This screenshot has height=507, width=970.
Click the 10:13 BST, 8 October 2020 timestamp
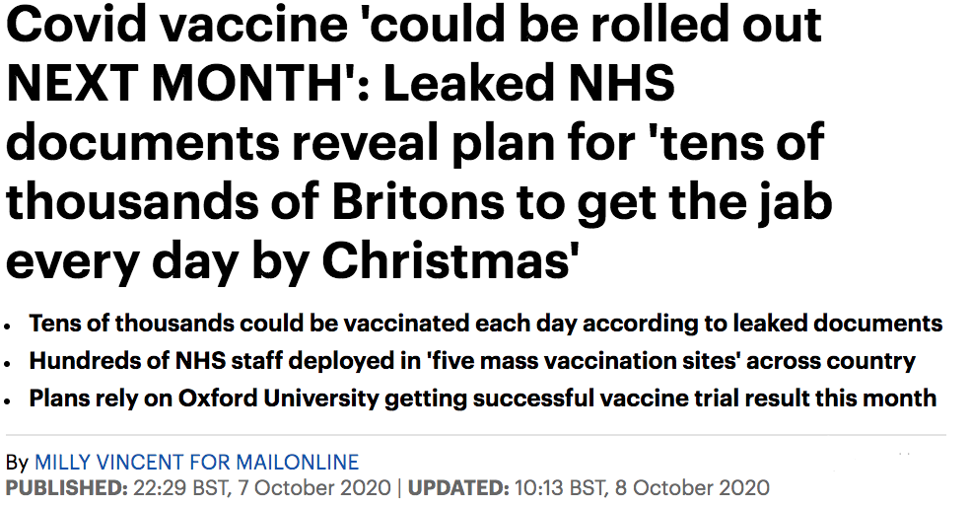pyautogui.click(x=642, y=488)
